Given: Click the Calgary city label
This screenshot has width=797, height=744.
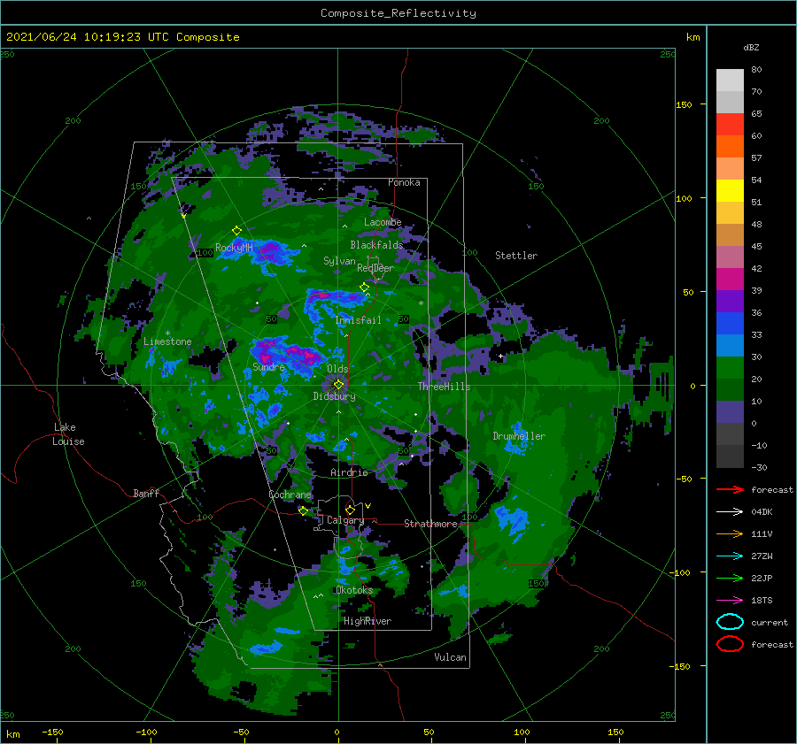Looking at the screenshot, I should (345, 520).
